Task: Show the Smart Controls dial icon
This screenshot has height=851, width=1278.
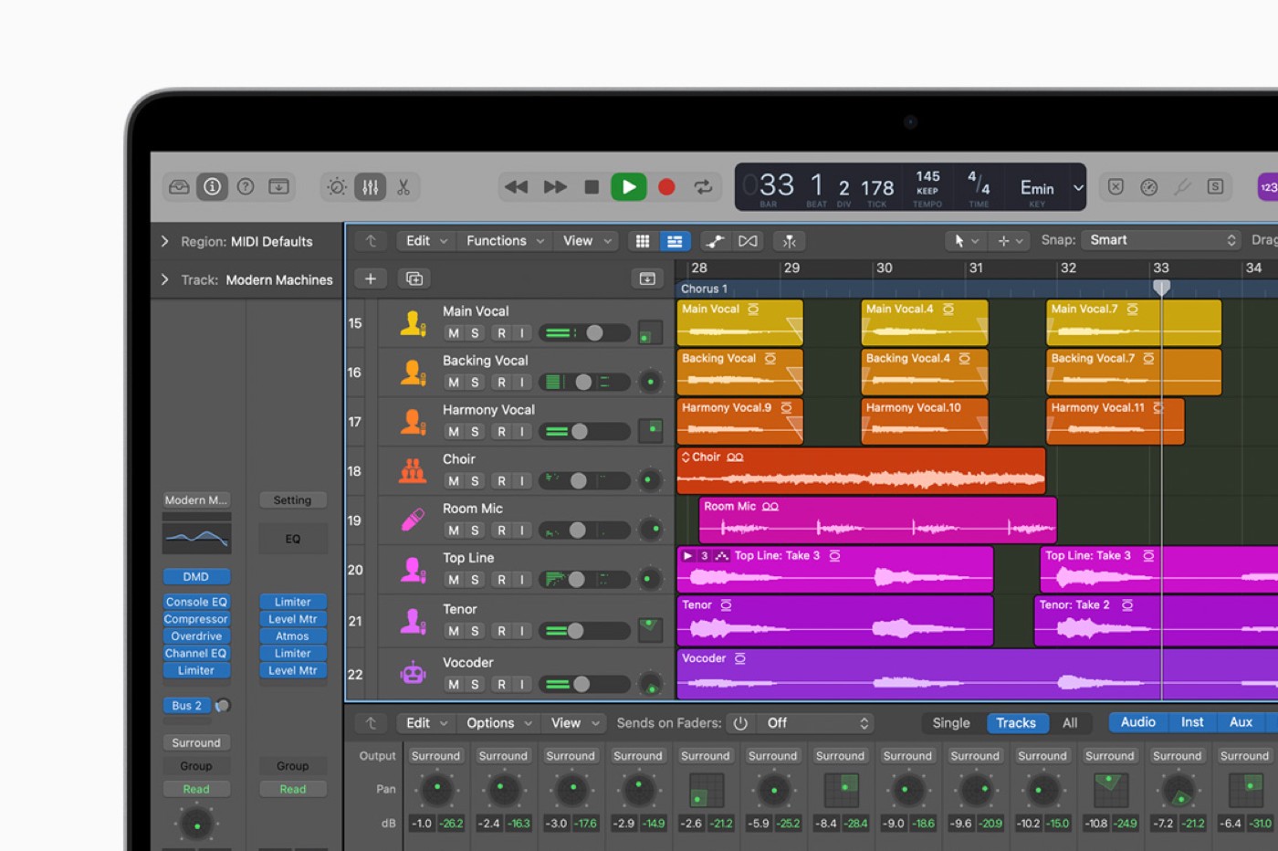Action: (x=337, y=187)
